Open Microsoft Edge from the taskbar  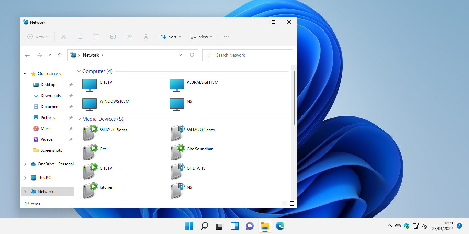click(280, 226)
